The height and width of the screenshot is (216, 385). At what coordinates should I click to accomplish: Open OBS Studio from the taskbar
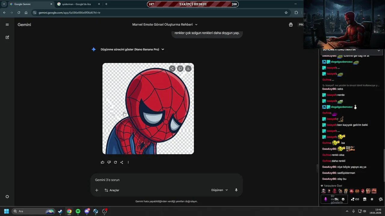104,211
